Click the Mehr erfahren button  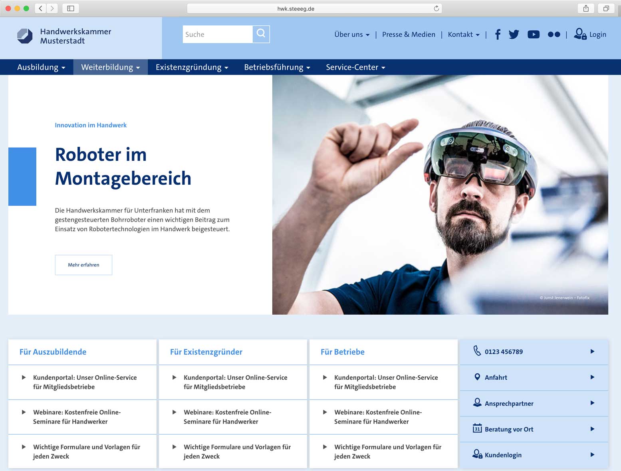(x=83, y=265)
